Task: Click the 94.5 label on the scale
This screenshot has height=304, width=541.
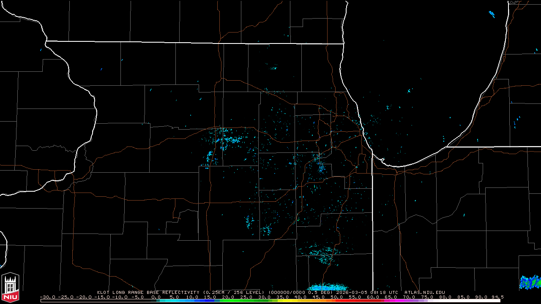Action: [x=497, y=297]
